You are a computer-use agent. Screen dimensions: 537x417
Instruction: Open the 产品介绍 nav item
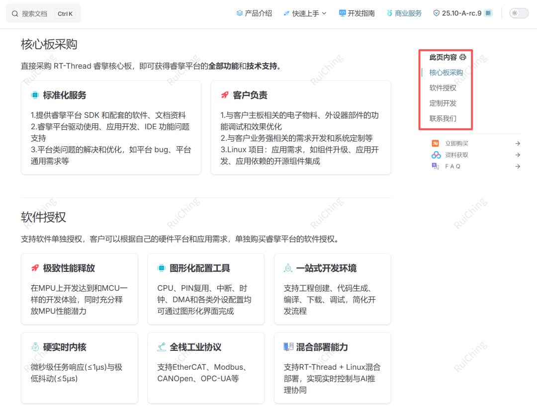pyautogui.click(x=254, y=13)
